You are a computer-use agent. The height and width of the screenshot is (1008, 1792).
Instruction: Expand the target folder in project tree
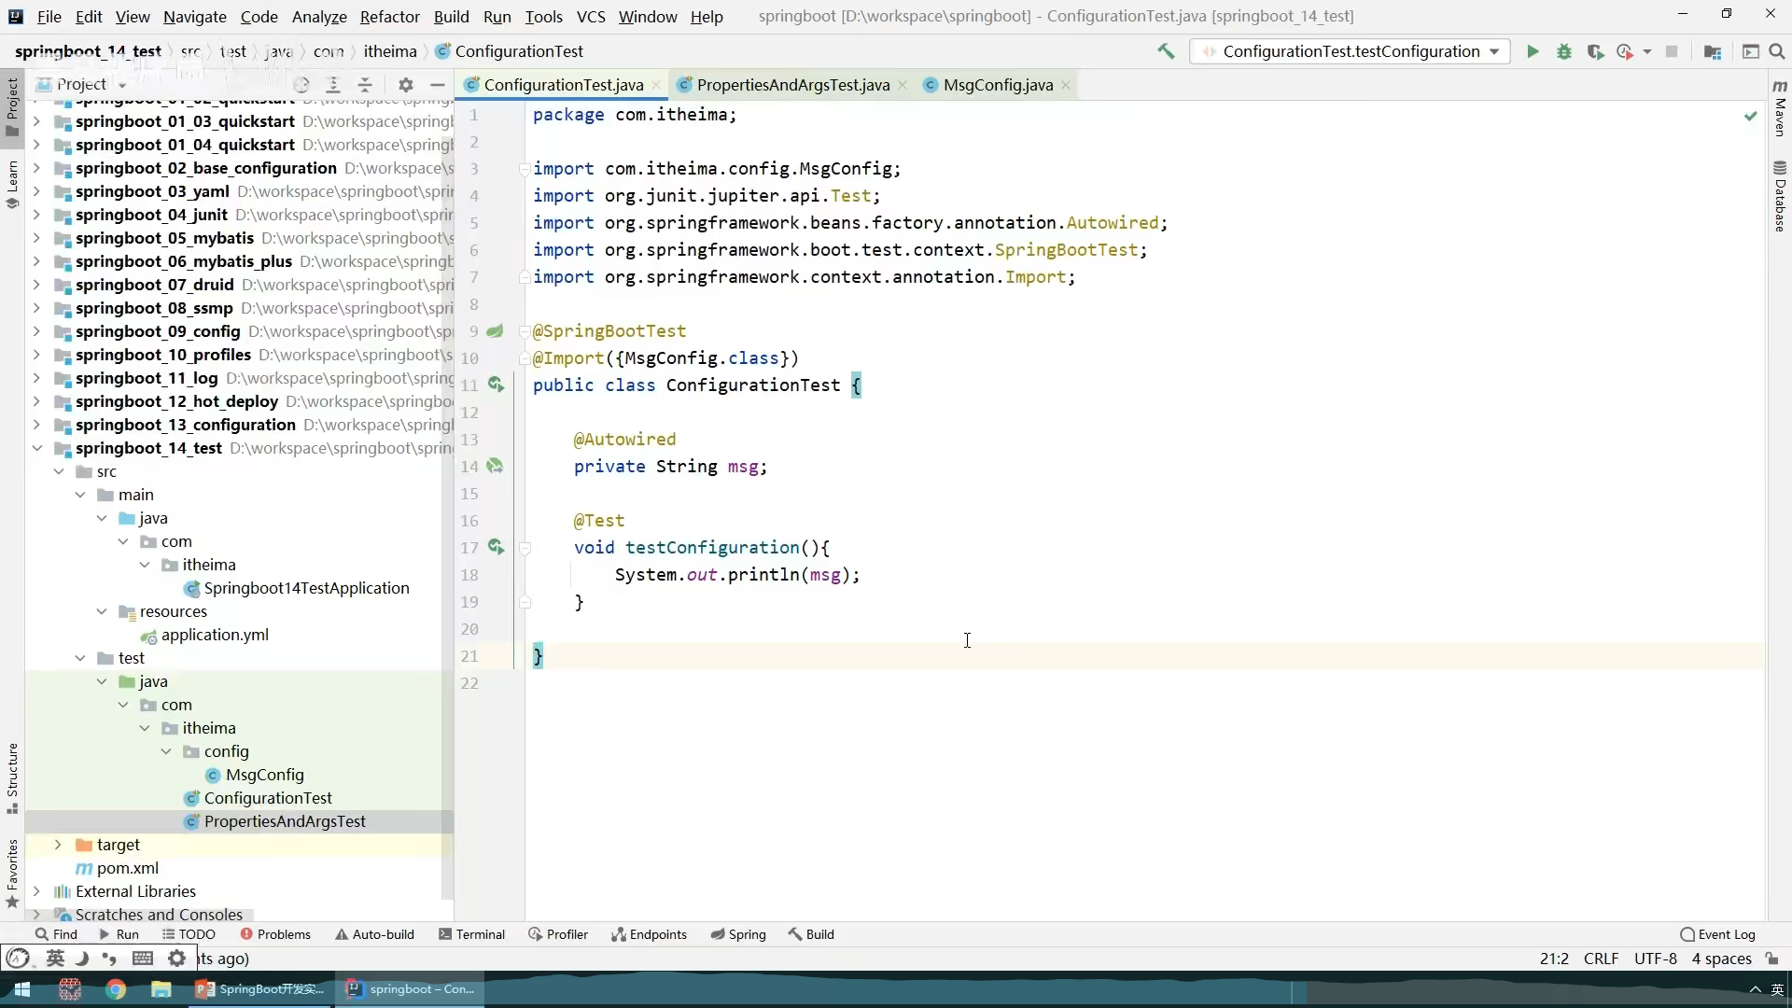(x=58, y=845)
